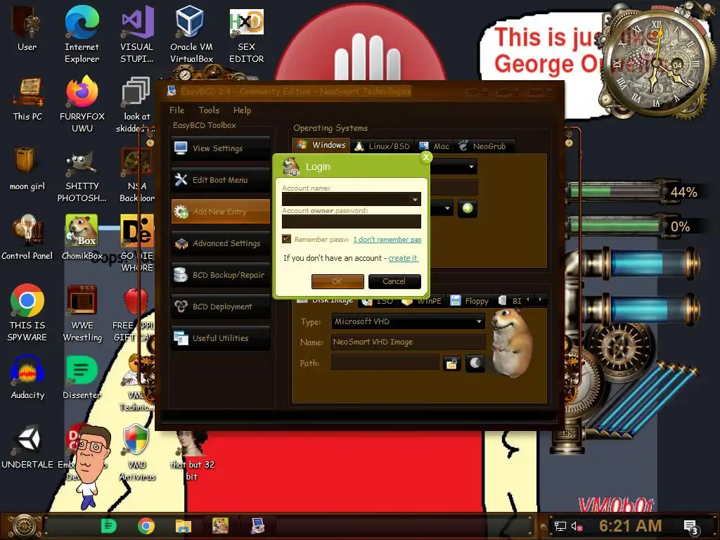Click the Name field NeoSmart VHD Image
720x540 pixels.
pyautogui.click(x=409, y=342)
